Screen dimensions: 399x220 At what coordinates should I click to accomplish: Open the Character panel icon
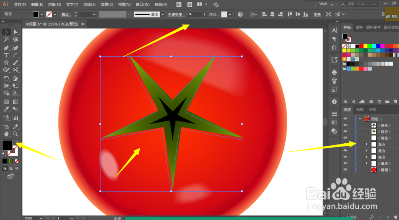[x=334, y=31]
